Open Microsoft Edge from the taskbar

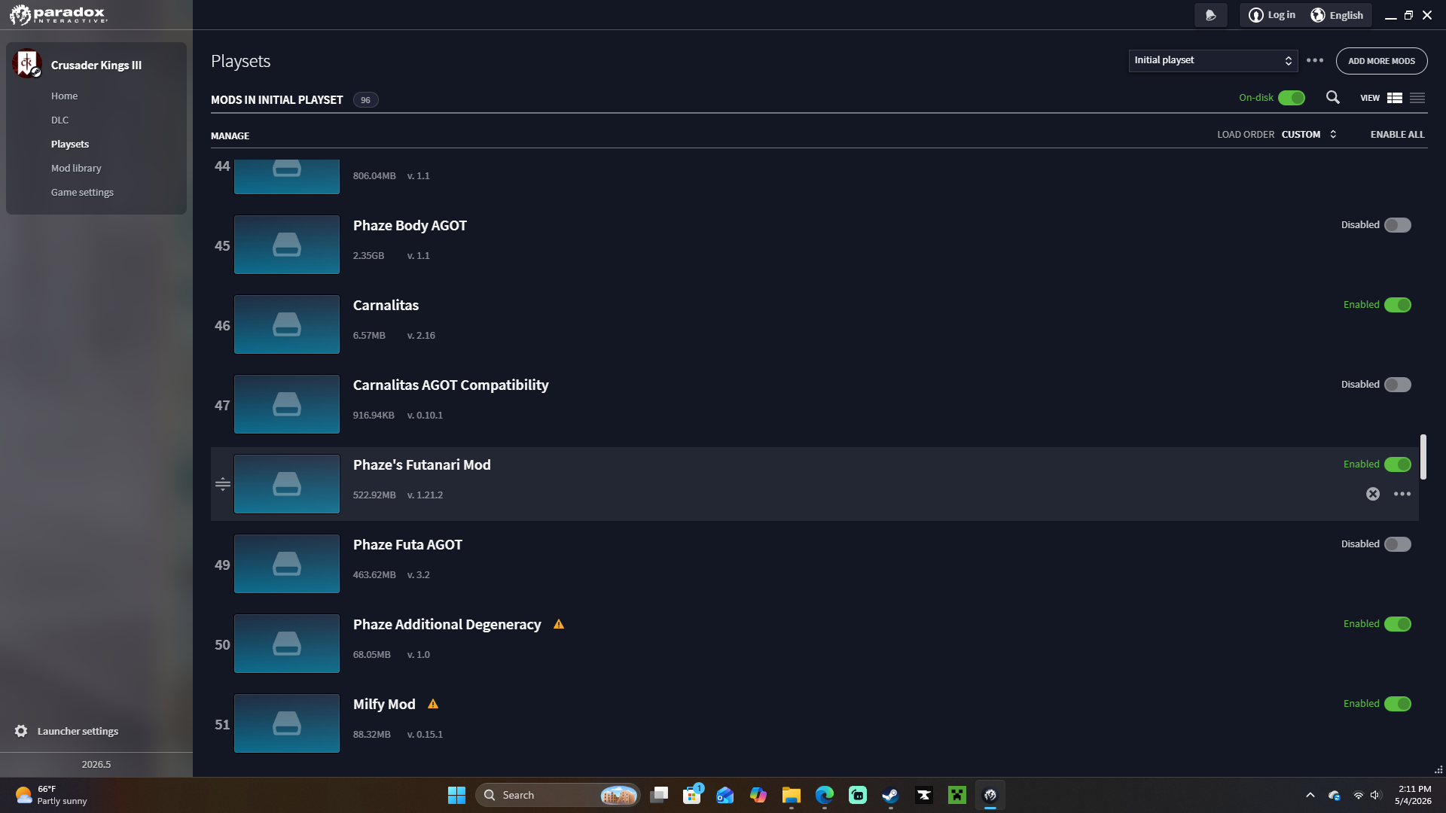tap(825, 795)
